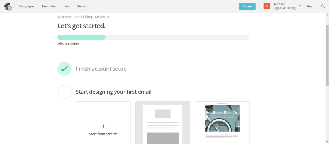Select the Start from scratch card
This screenshot has height=144, width=329.
103,123
